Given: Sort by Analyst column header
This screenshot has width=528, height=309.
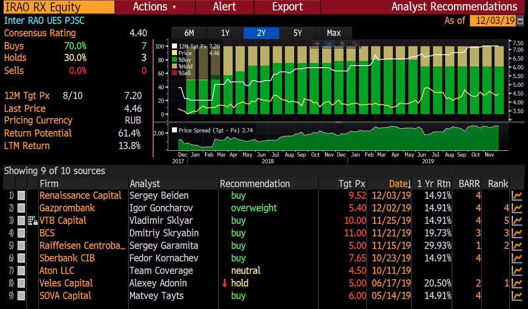Looking at the screenshot, I should (x=173, y=184).
